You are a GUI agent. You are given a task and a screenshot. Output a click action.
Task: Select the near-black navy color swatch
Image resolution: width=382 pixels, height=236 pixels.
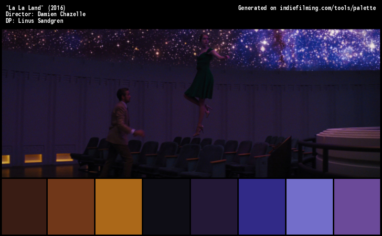[166, 206]
